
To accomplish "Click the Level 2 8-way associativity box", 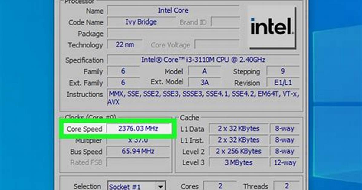I will click(x=285, y=152).
